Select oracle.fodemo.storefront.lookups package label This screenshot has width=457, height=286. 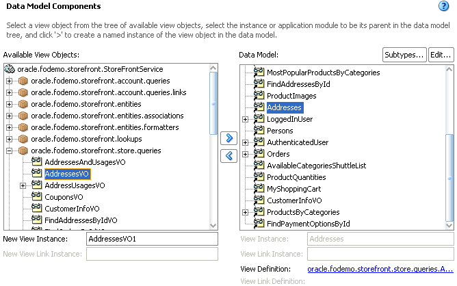(x=86, y=140)
